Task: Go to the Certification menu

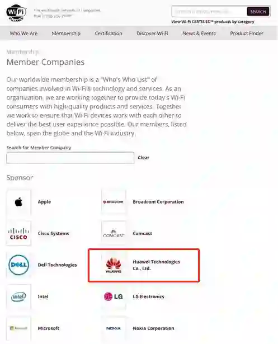Action: [109, 34]
